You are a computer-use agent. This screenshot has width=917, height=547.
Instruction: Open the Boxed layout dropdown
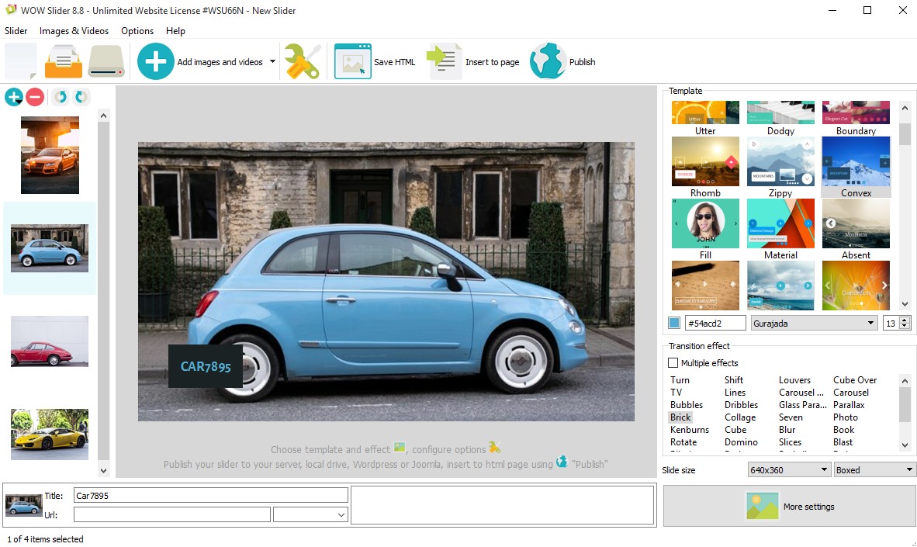point(874,470)
